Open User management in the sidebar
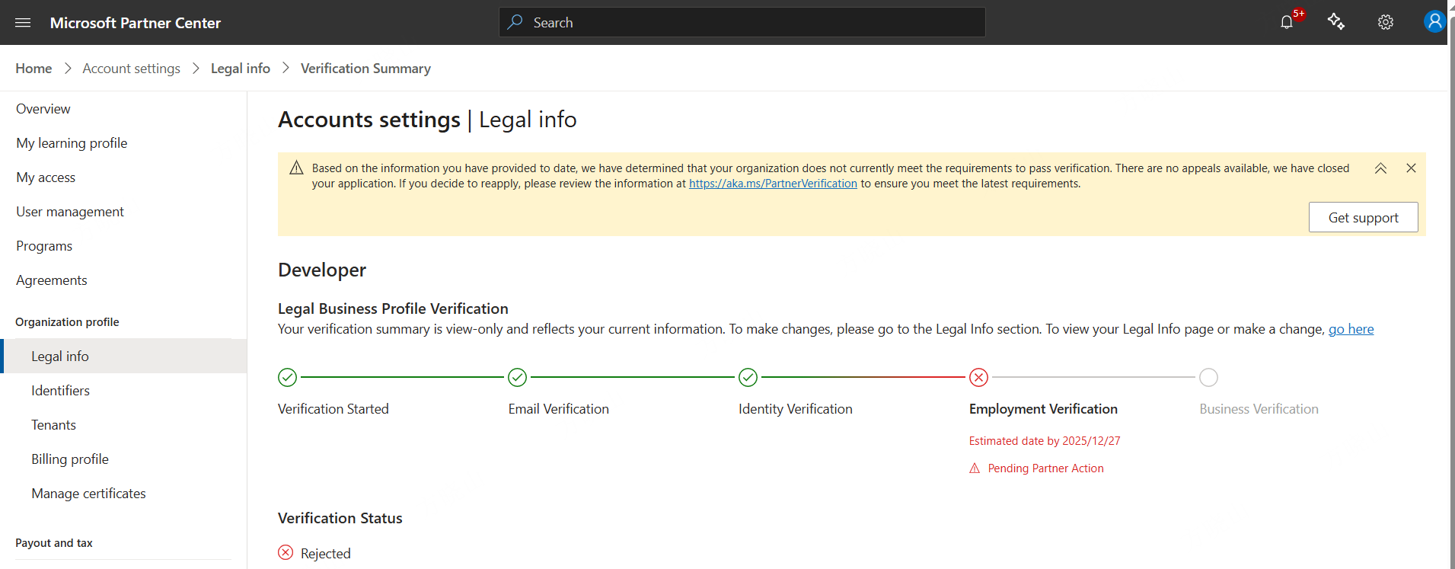 (70, 212)
